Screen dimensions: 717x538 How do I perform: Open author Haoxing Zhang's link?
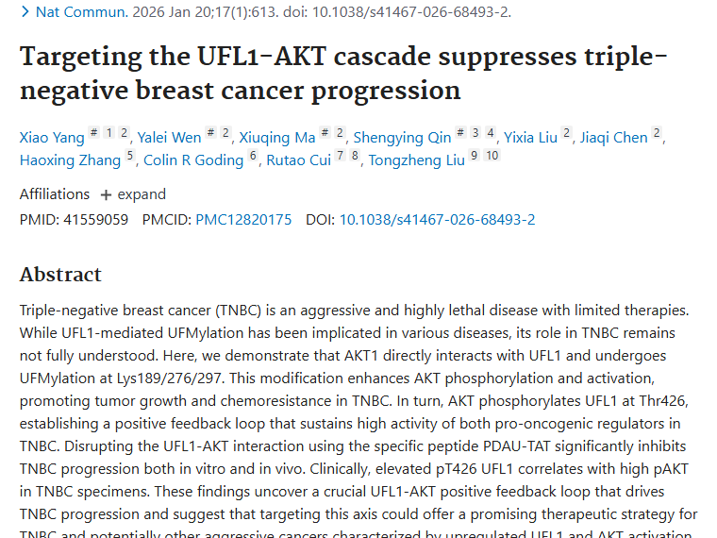tap(70, 160)
